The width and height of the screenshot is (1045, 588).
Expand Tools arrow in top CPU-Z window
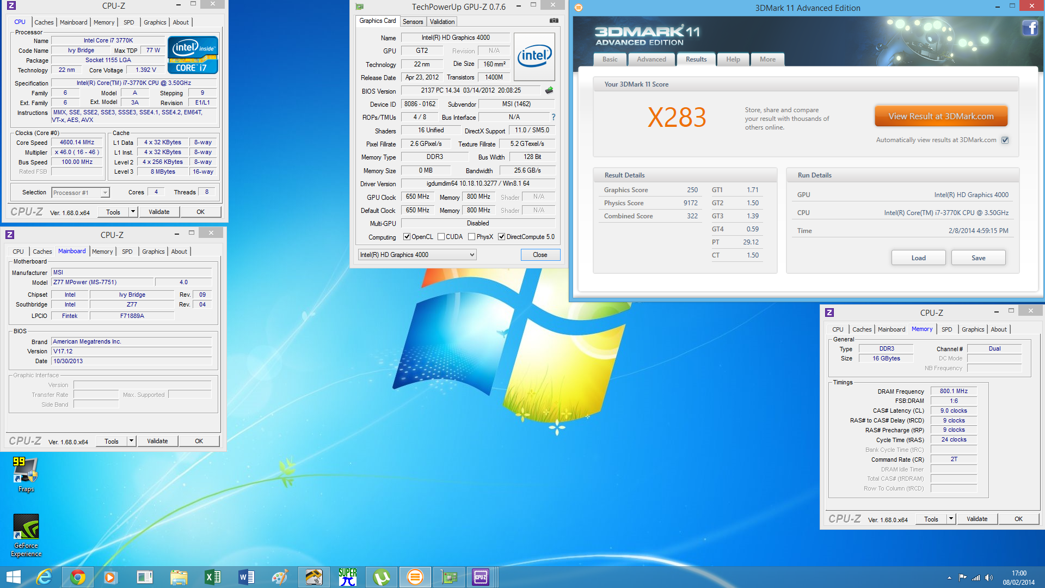pos(132,212)
